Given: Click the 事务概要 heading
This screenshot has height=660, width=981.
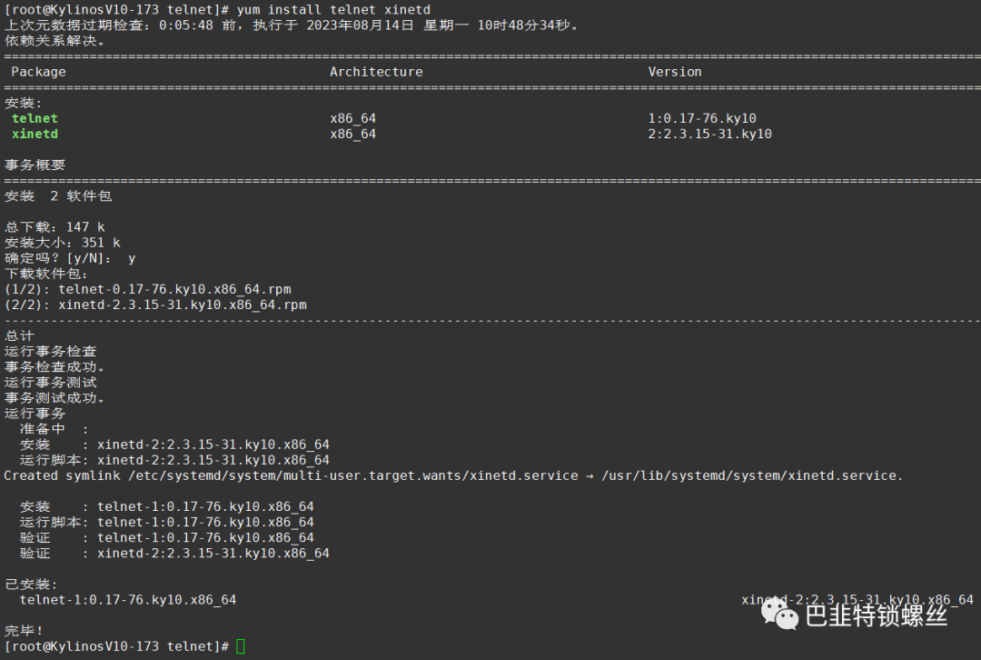Looking at the screenshot, I should click(35, 165).
